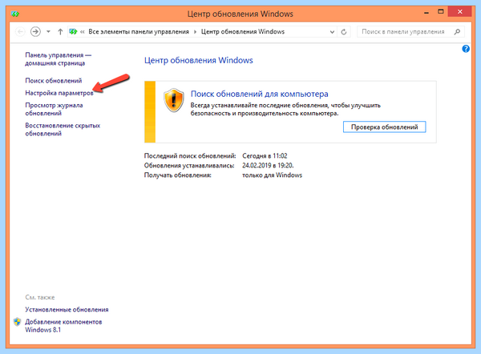Click the Back navigation arrow

click(x=20, y=31)
